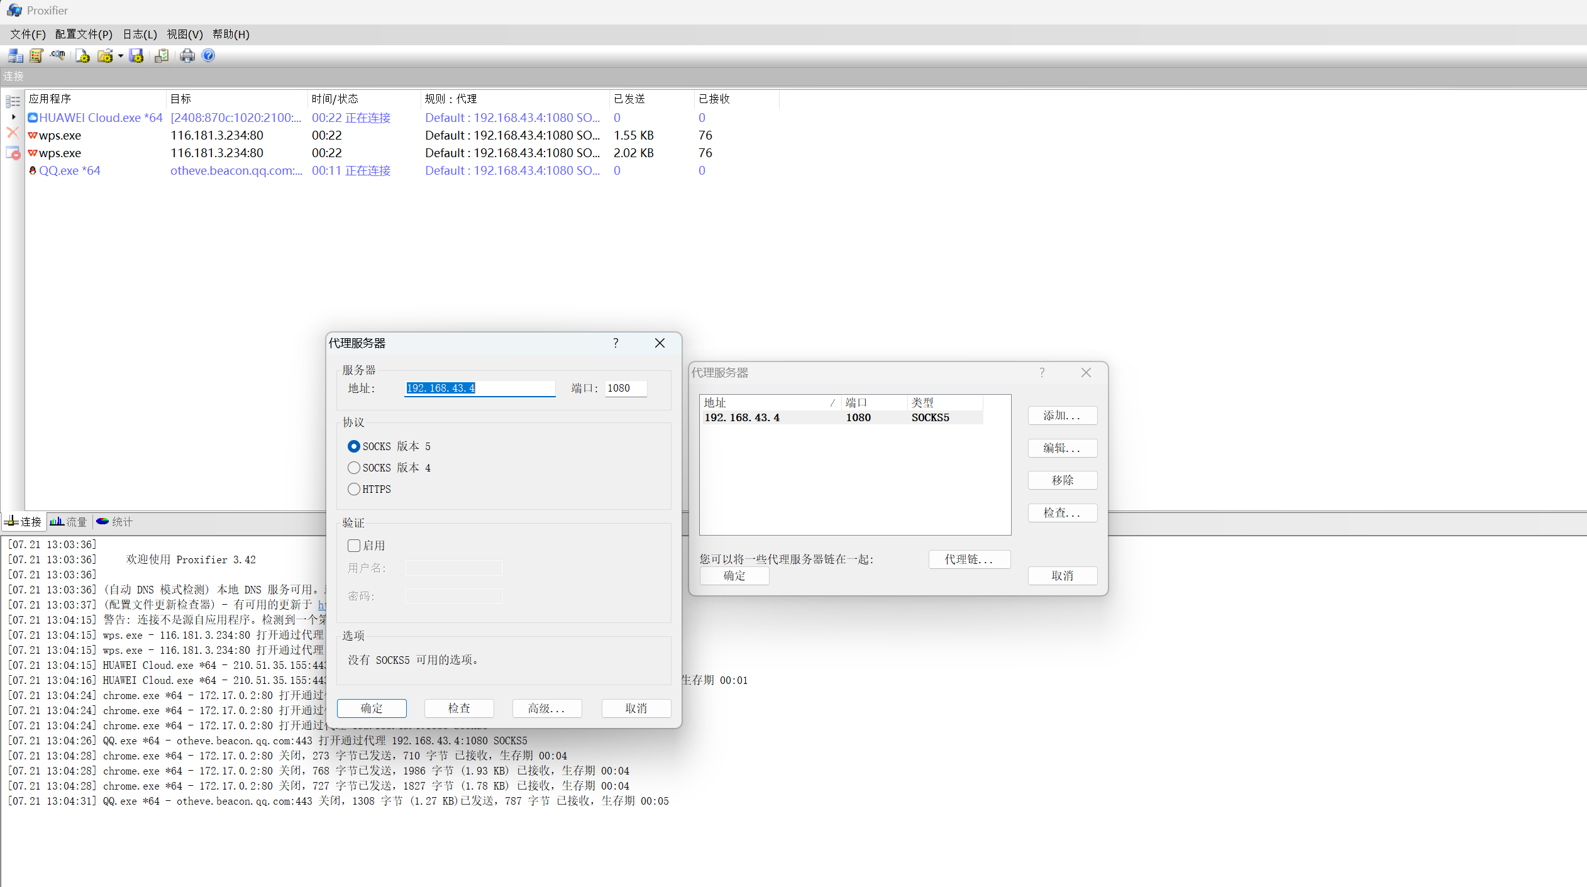1587x887 pixels.
Task: Select the 192.168.43.4 SOCKS5 row in proxy list
Action: point(841,418)
